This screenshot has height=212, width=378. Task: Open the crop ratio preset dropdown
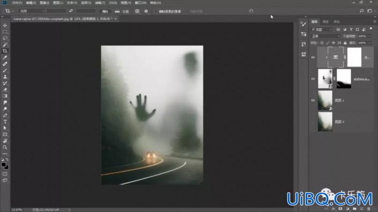pyautogui.click(x=32, y=11)
